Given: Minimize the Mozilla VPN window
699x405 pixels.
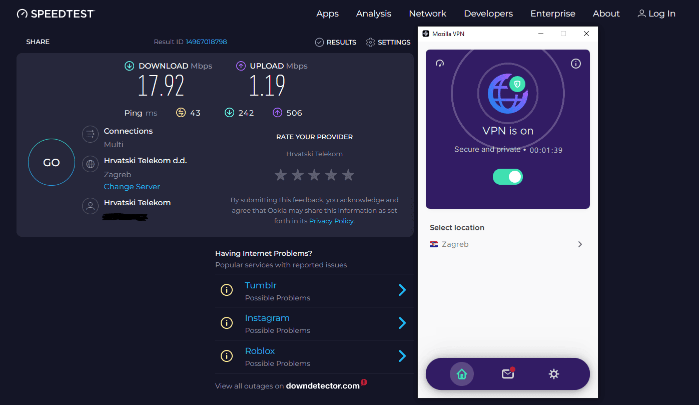Looking at the screenshot, I should pos(541,34).
